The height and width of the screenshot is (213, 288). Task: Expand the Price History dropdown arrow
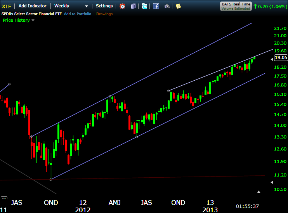(x=33, y=20)
